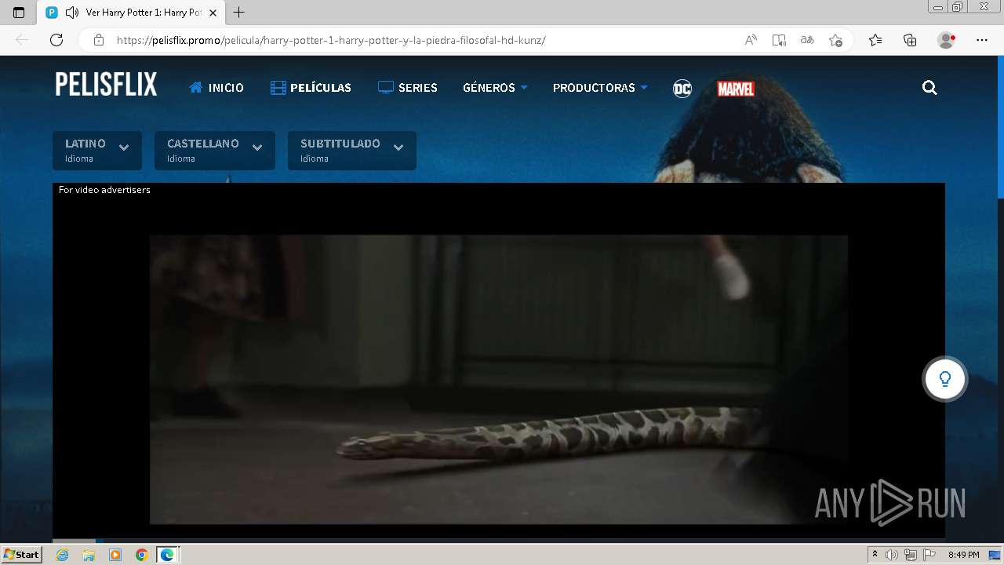Expand the CASTELLANO idioma dropdown

click(215, 151)
